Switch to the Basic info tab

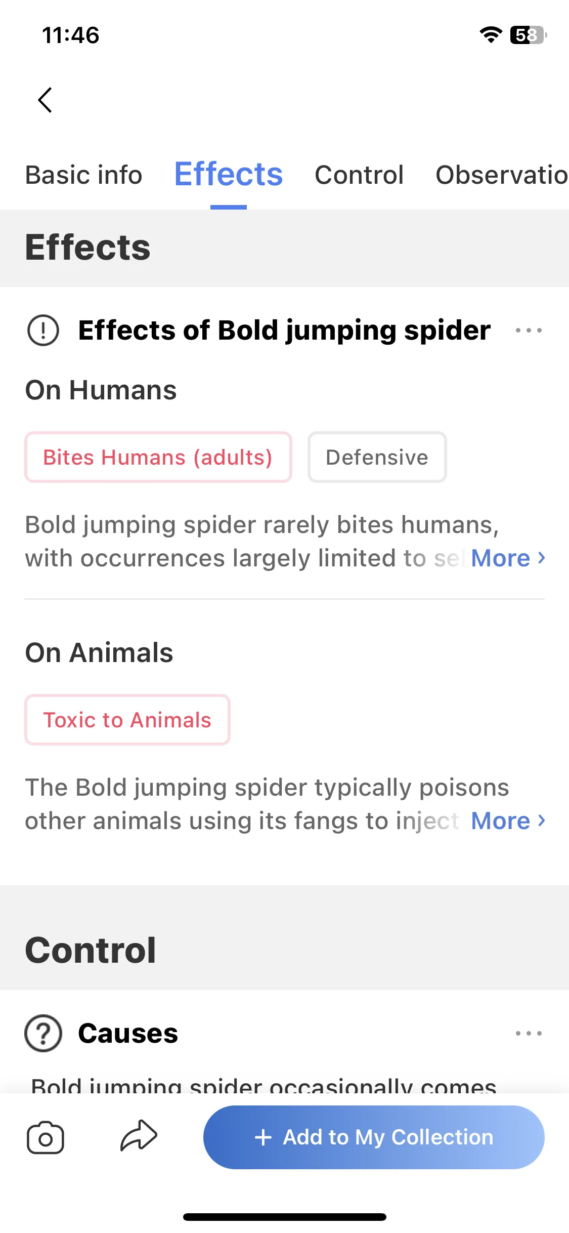pyautogui.click(x=84, y=175)
